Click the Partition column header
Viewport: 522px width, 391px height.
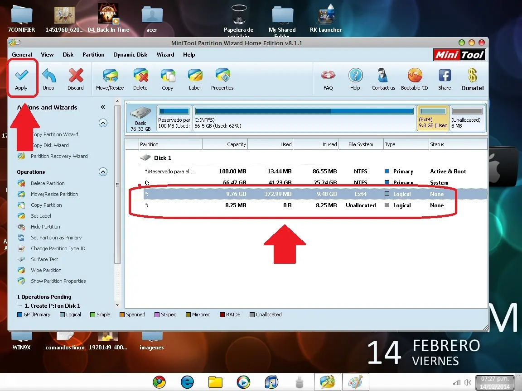170,144
